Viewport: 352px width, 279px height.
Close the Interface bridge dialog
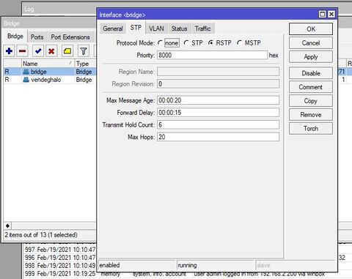tap(331, 15)
